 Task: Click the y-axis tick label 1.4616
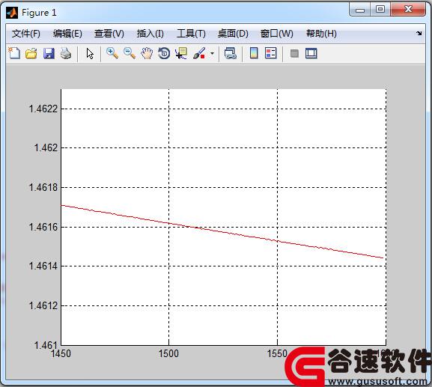(x=43, y=228)
